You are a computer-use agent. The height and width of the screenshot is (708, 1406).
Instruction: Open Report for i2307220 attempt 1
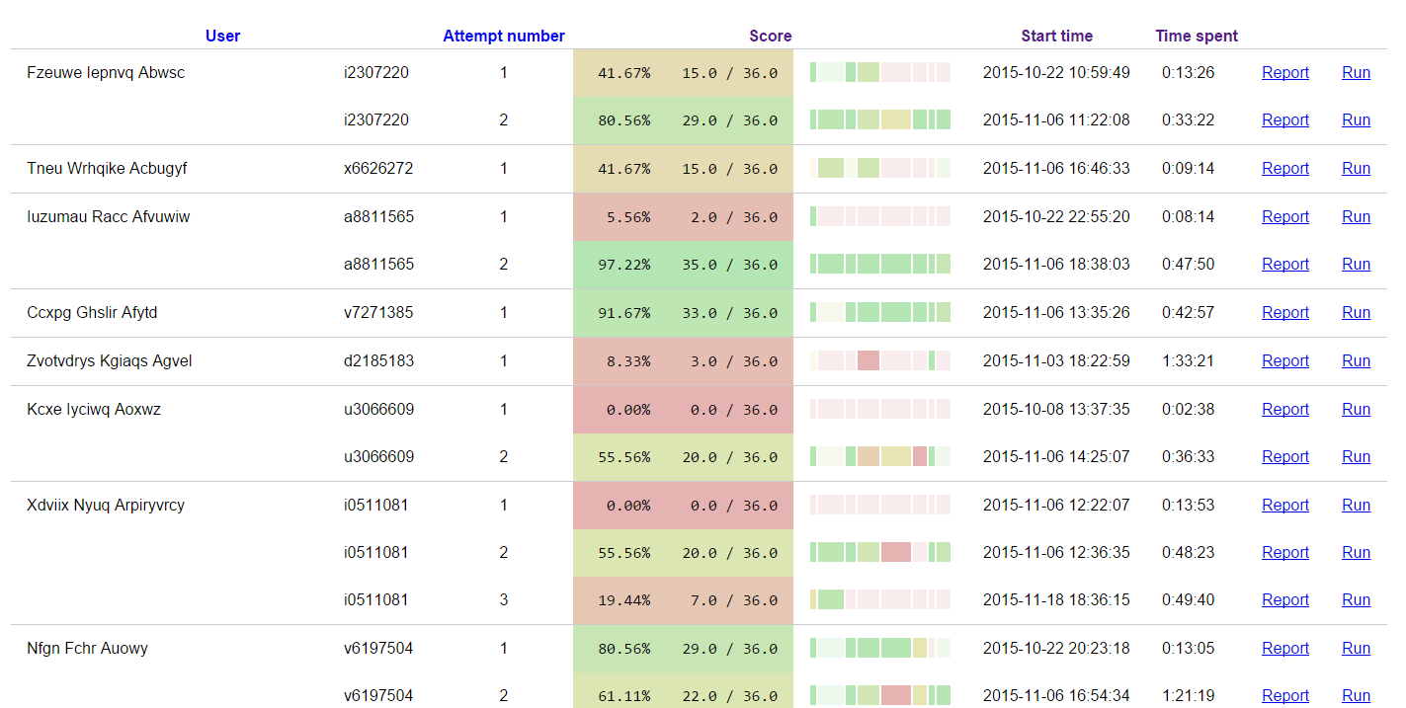click(x=1285, y=73)
